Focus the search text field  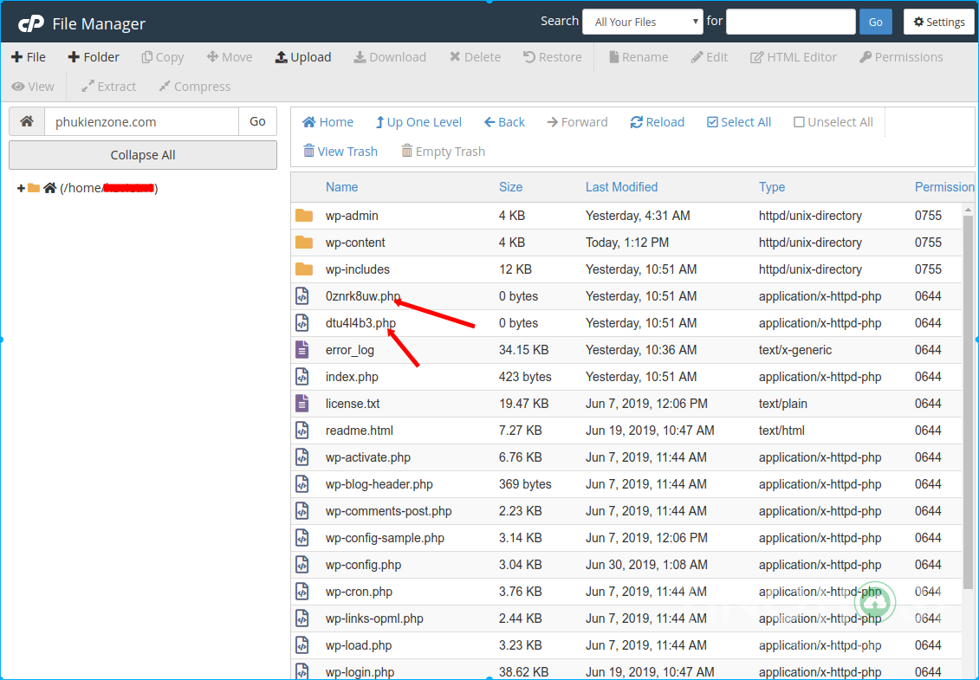point(790,22)
